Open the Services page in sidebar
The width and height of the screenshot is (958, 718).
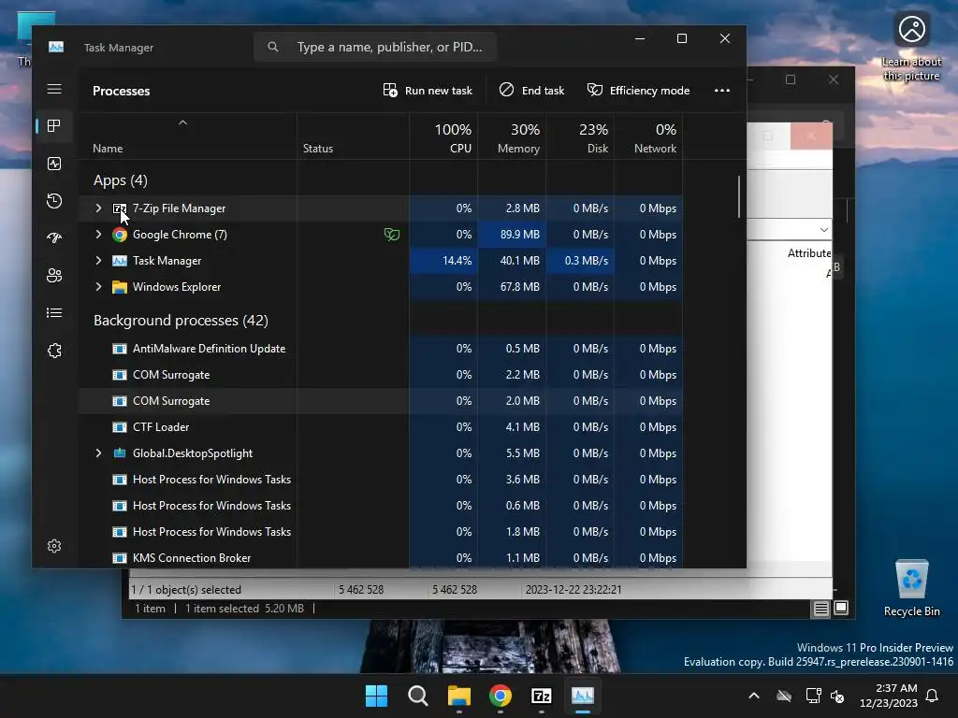pos(54,351)
